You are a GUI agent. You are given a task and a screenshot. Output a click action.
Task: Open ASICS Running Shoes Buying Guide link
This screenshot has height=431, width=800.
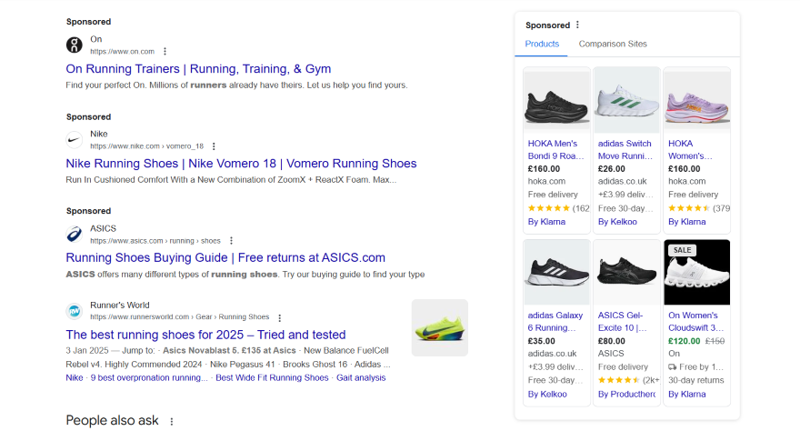click(x=225, y=257)
